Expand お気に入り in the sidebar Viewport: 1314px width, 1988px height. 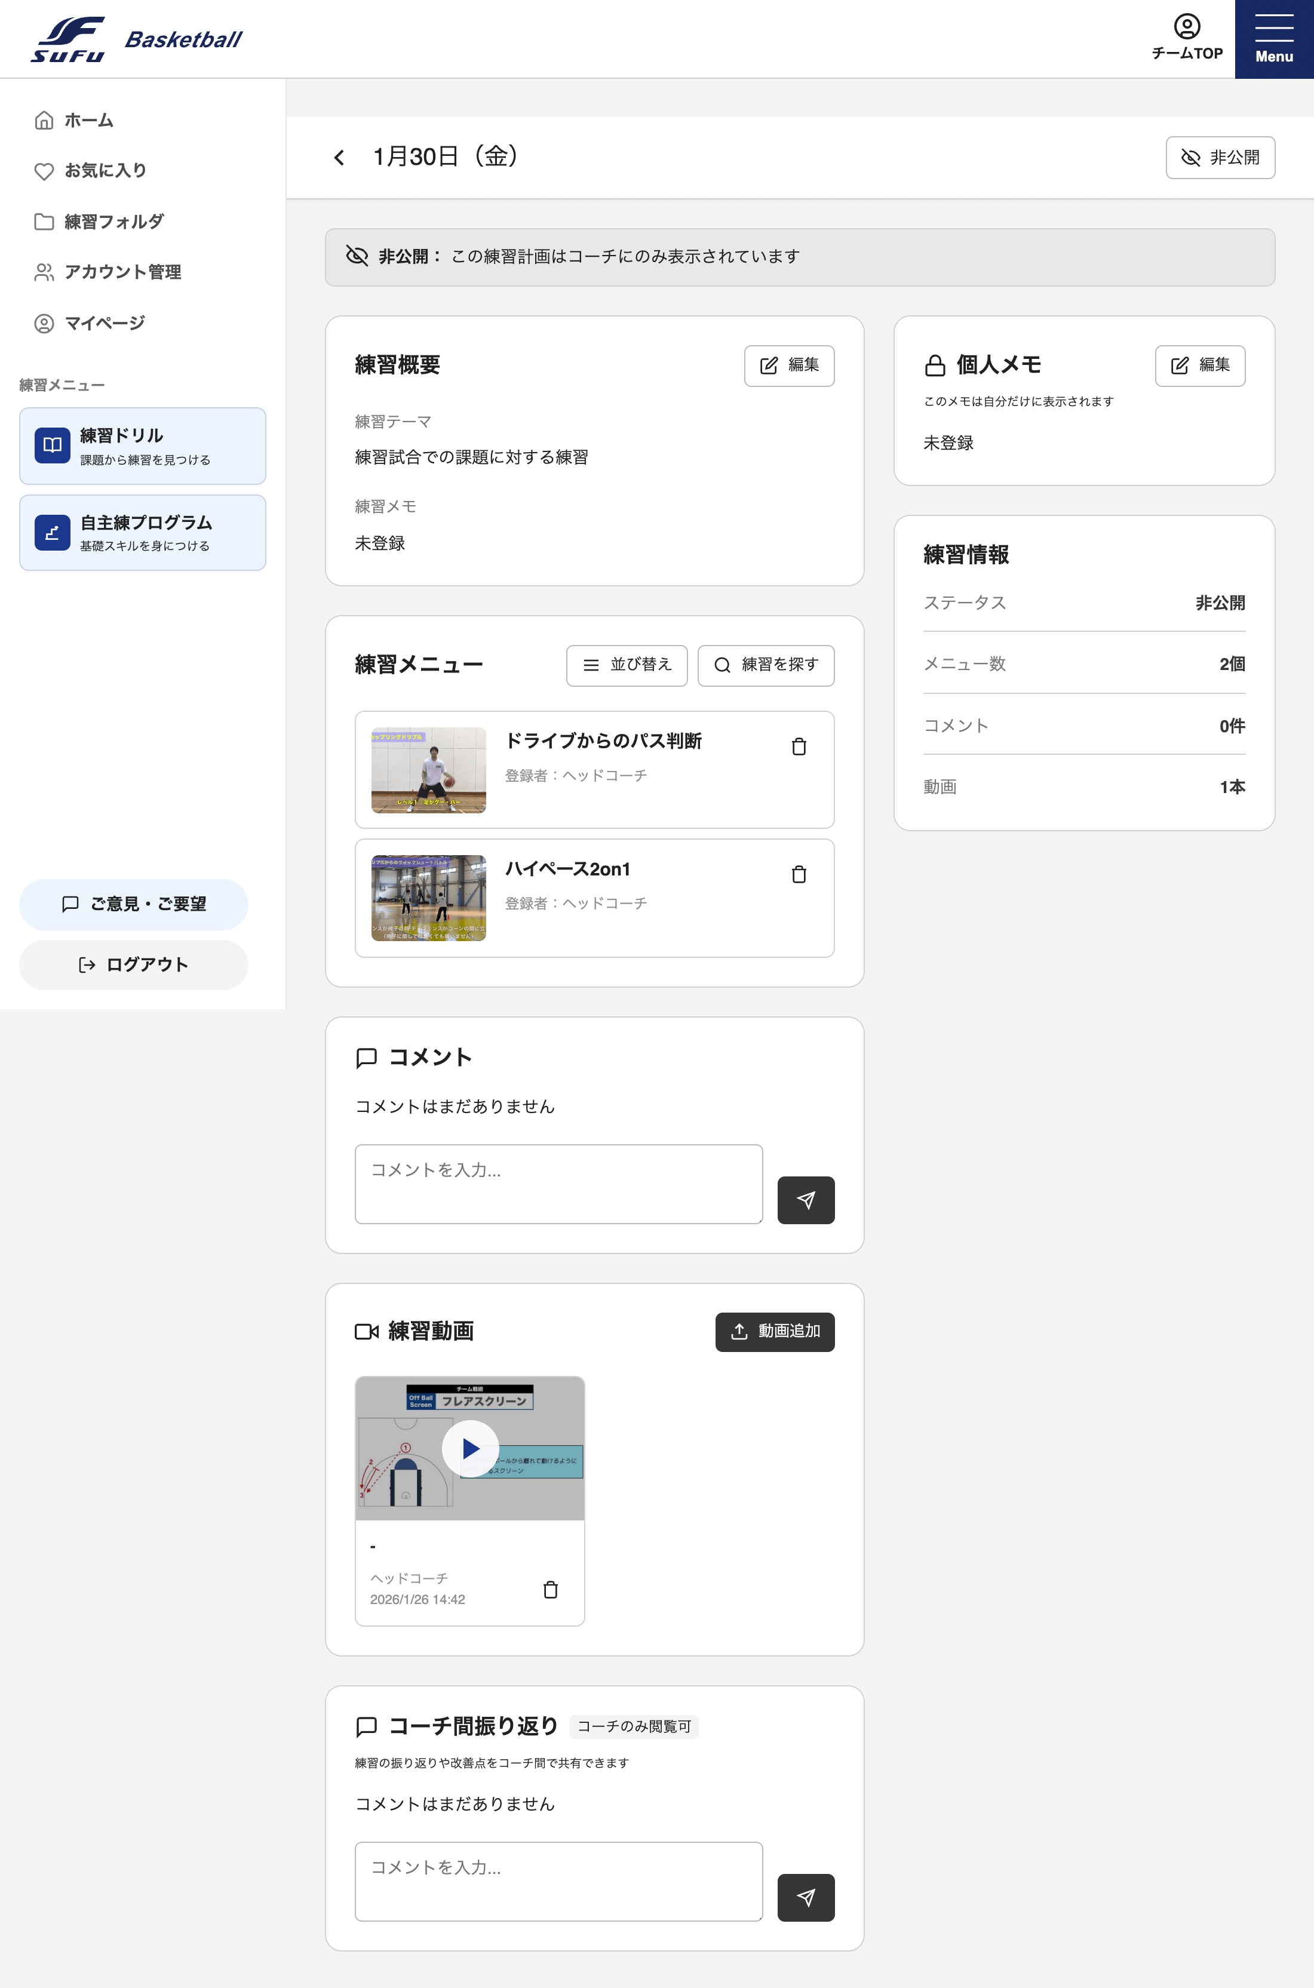pyautogui.click(x=104, y=170)
